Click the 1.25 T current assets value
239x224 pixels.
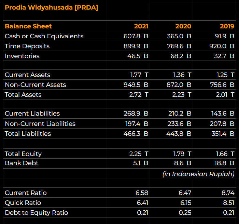point(225,75)
